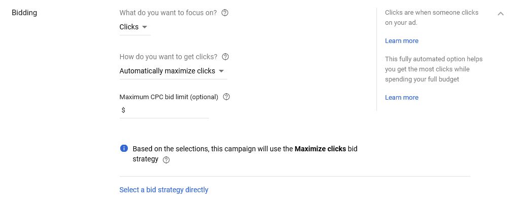Click into the Maximum CPC bid limit field

164,110
